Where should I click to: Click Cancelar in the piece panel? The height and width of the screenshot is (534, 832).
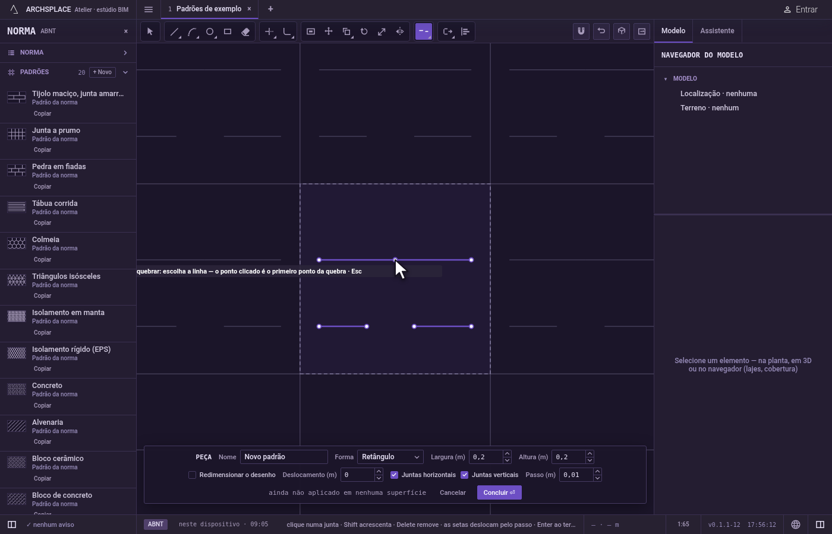pyautogui.click(x=453, y=492)
